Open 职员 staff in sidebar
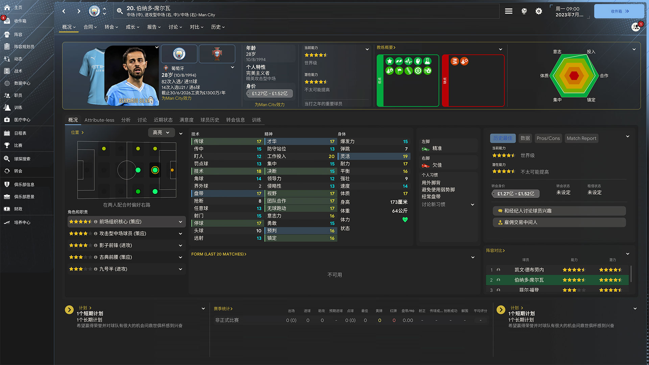Screen dimensions: 649x365 click(x=18, y=95)
